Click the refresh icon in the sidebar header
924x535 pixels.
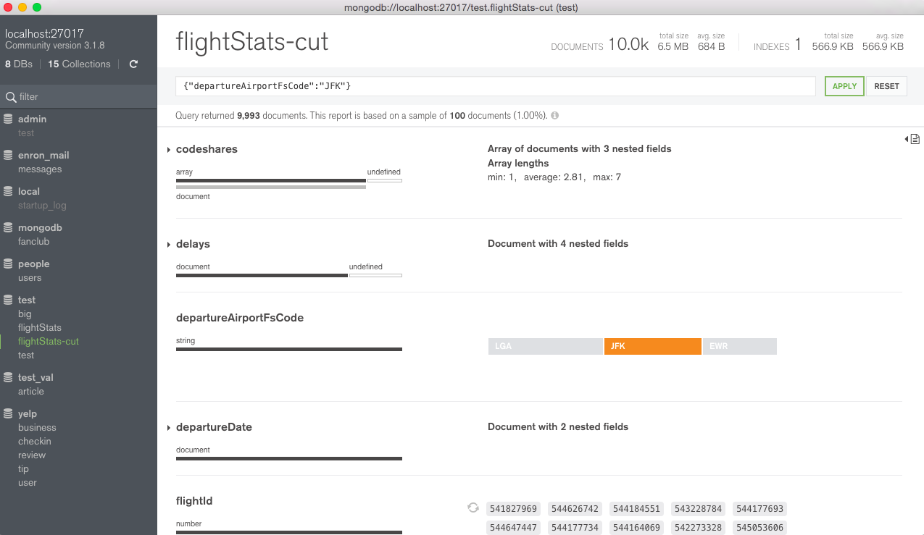[133, 64]
